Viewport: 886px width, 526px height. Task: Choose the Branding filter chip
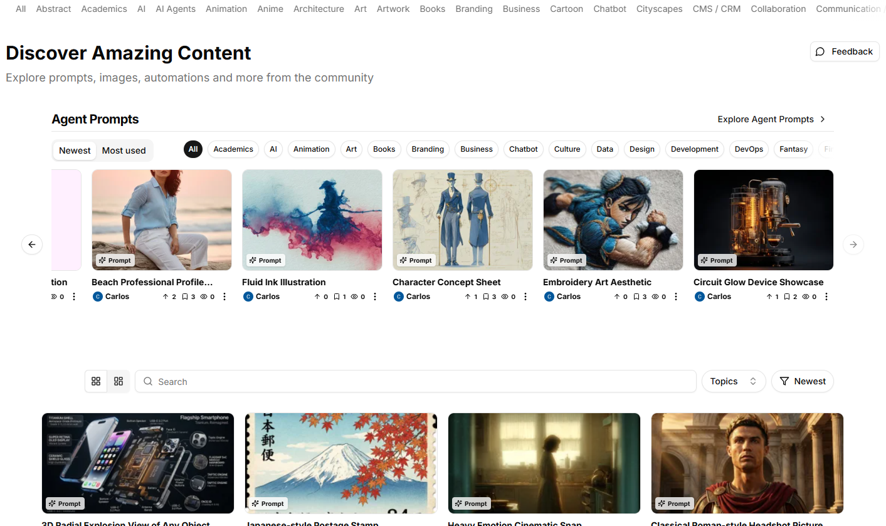pos(428,149)
